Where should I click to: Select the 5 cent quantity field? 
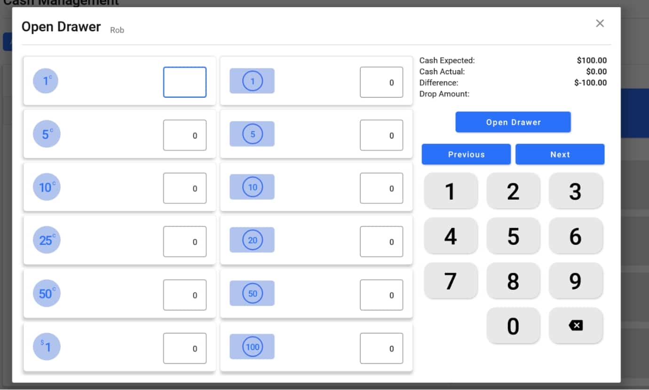click(x=185, y=135)
